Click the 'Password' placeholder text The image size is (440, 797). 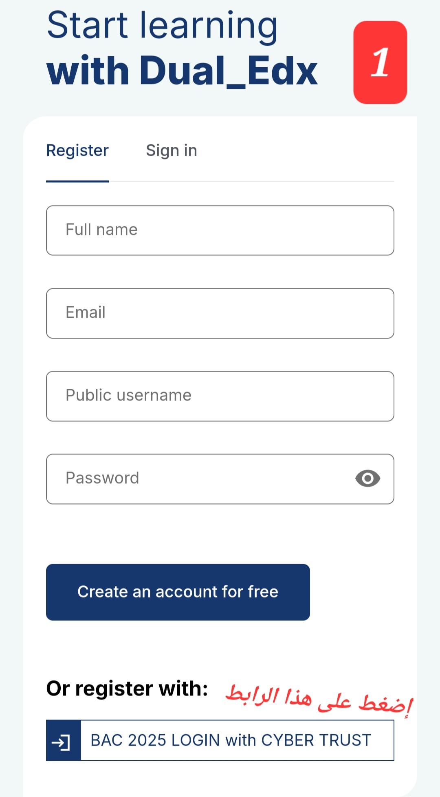pyautogui.click(x=102, y=478)
